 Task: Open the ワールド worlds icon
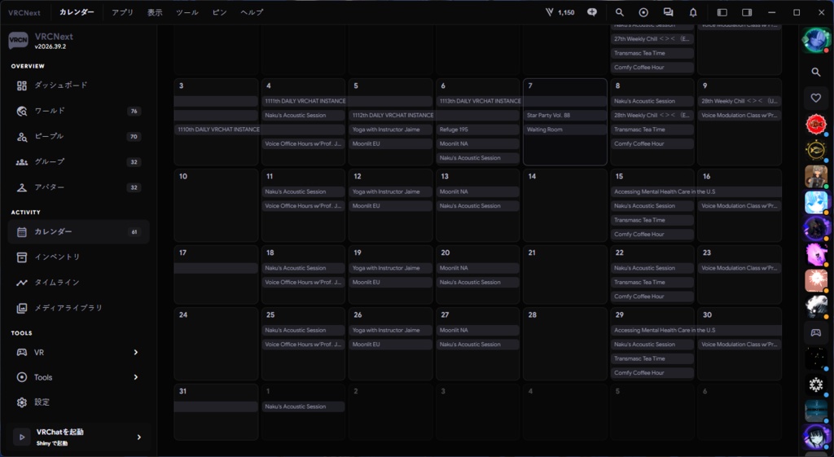(22, 111)
